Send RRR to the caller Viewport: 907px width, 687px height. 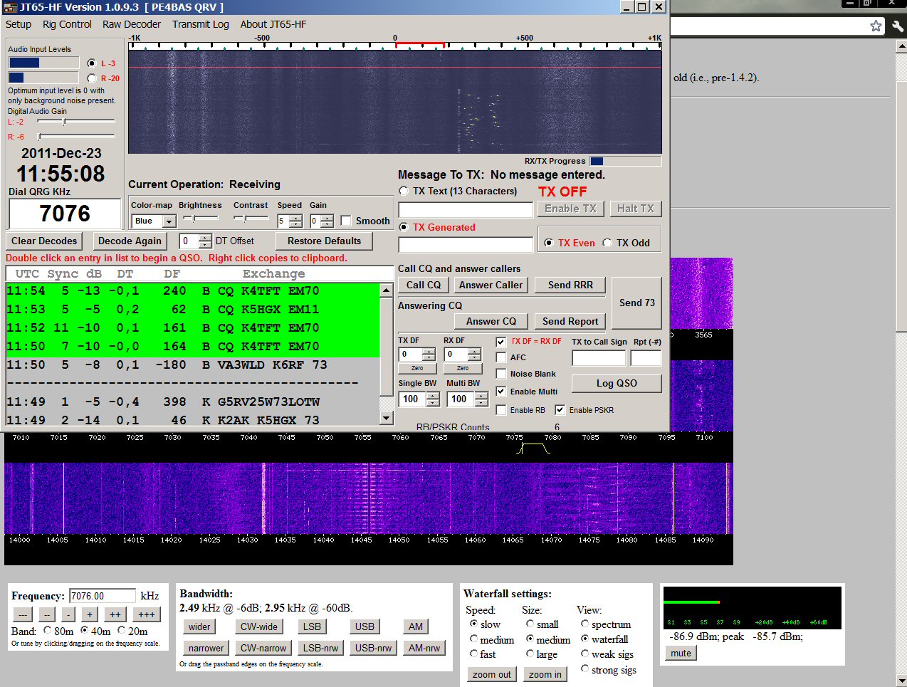[x=570, y=285]
